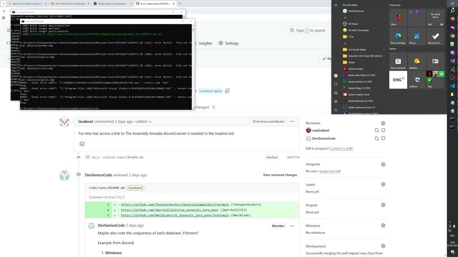Open Labels settings gear

[383, 185]
